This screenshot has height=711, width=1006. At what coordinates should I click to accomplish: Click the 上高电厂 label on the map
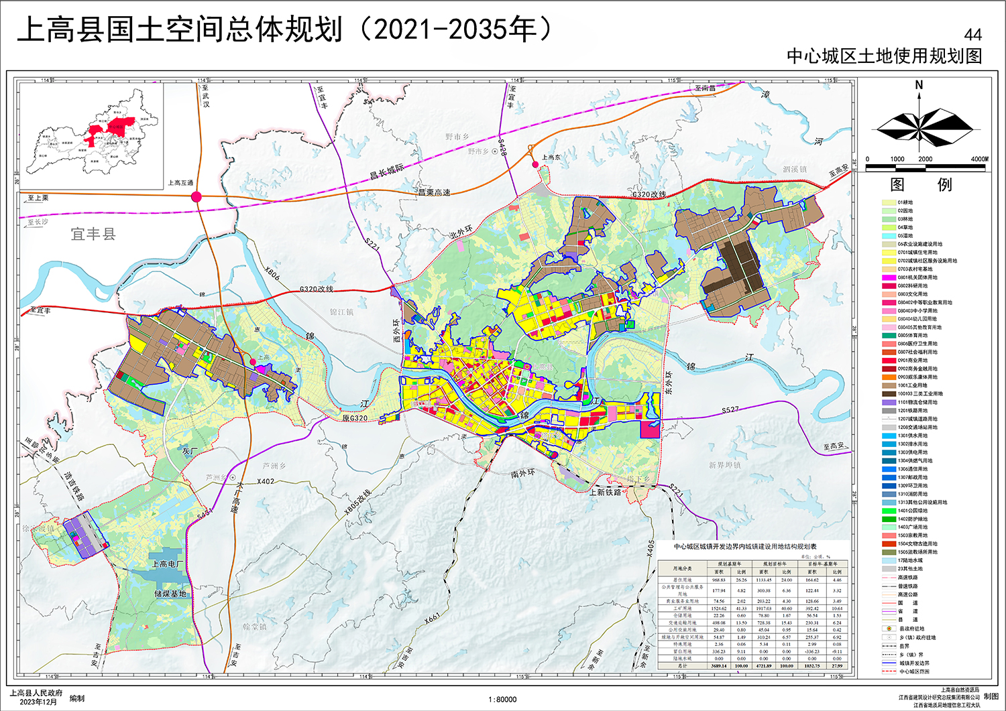click(x=166, y=564)
